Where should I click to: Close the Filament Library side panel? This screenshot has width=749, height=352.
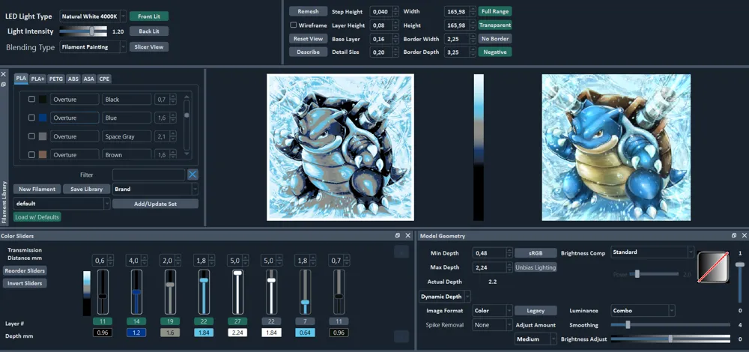tap(3, 74)
